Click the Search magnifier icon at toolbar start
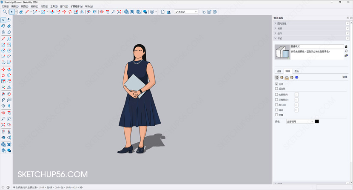 tap(5, 12)
